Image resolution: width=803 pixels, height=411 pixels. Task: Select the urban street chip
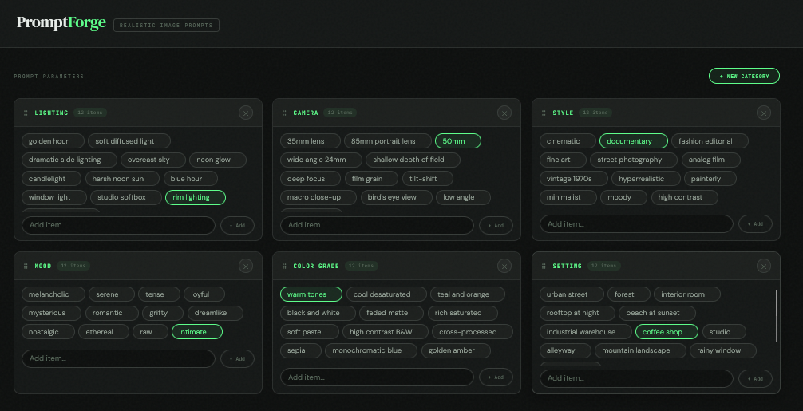pos(572,294)
